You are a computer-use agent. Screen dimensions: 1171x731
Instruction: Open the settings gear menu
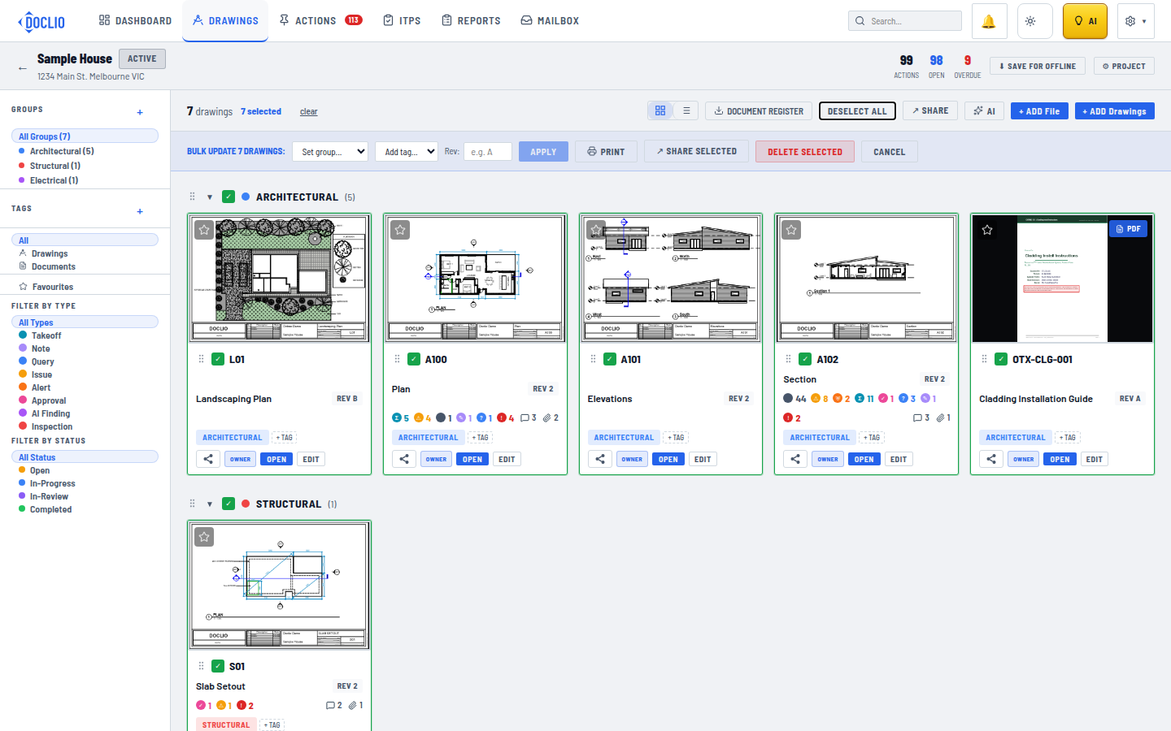pos(1135,21)
